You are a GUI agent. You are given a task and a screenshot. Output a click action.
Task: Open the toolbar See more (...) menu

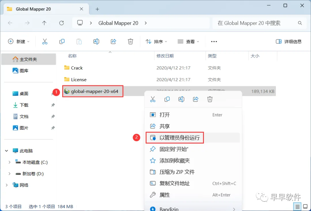[214, 42]
